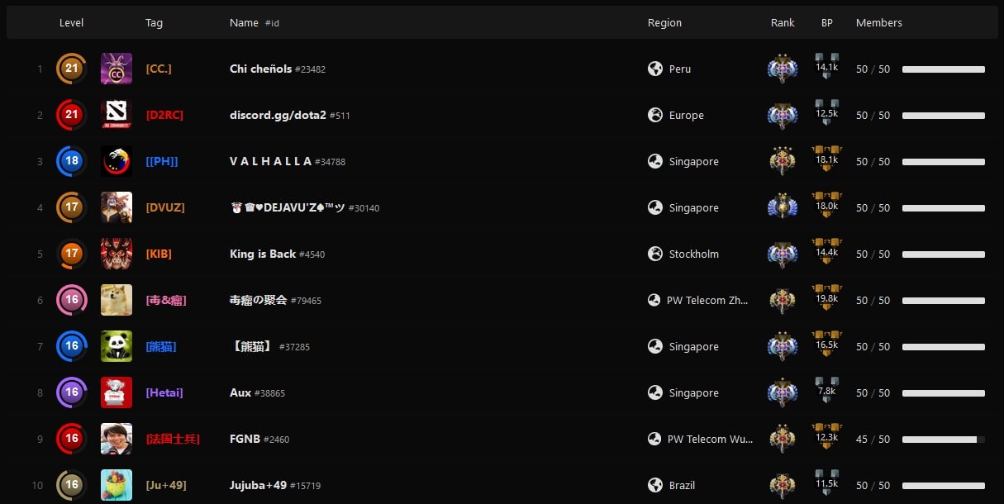This screenshot has width=1004, height=504.
Task: Click the rank medal for V A L H A L L A
Action: coord(782,161)
